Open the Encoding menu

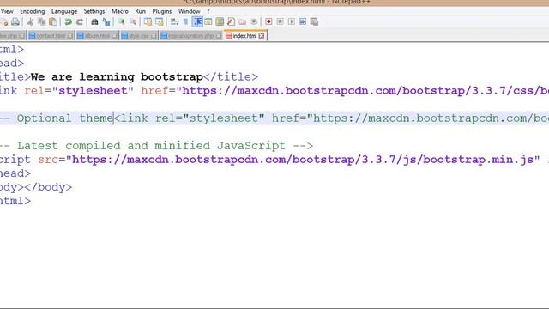pyautogui.click(x=33, y=11)
